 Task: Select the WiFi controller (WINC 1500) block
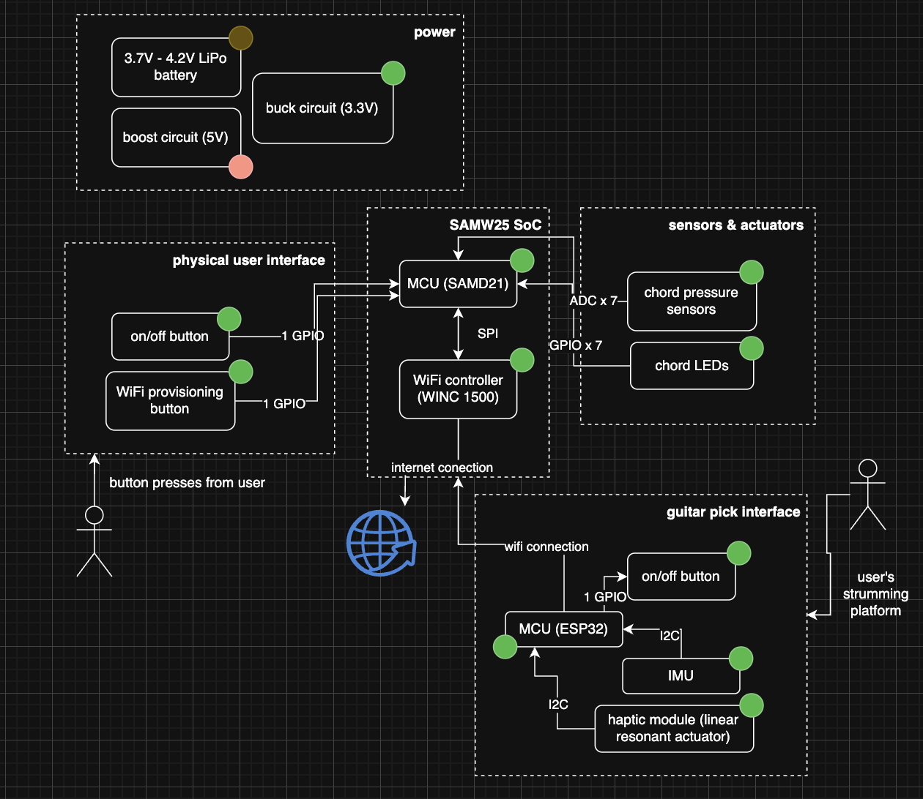pyautogui.click(x=458, y=389)
